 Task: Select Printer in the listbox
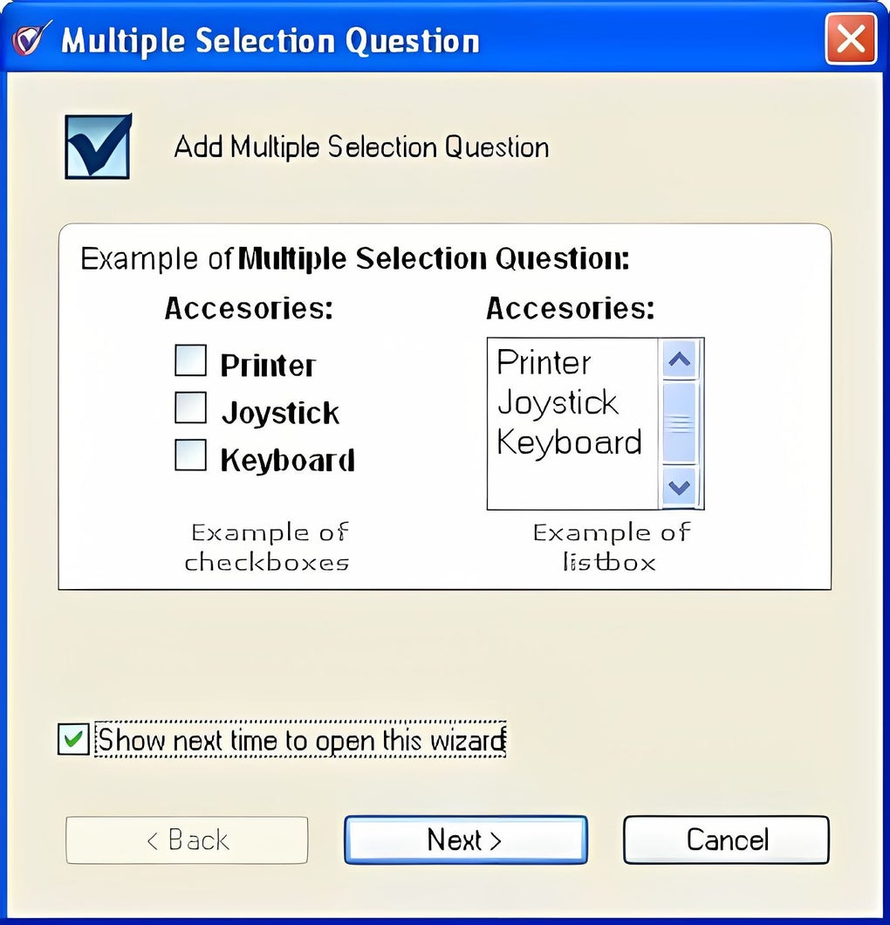click(x=544, y=362)
